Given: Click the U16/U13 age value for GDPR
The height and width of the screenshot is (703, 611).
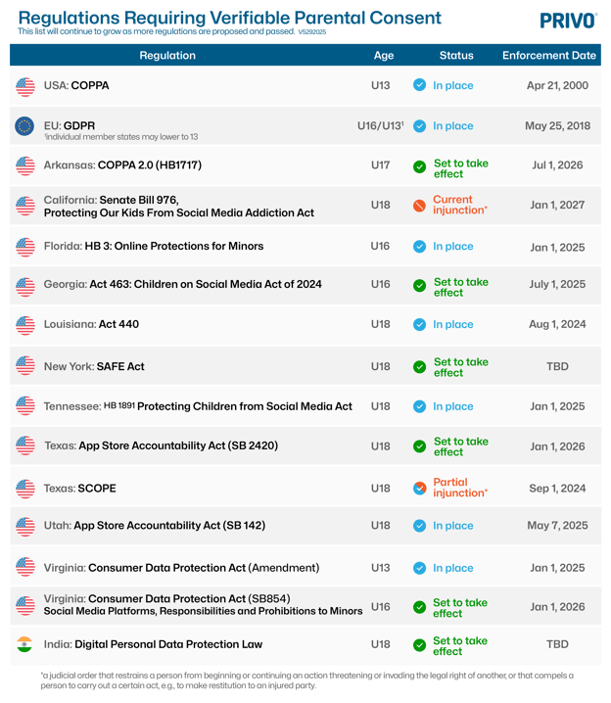Looking at the screenshot, I should (x=381, y=126).
